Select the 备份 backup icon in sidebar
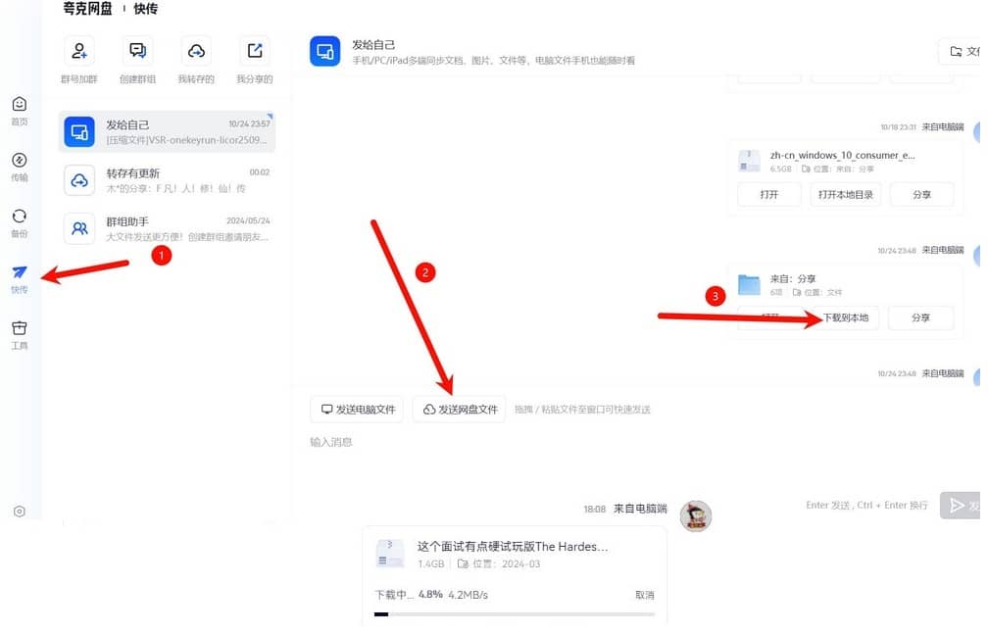The width and height of the screenshot is (988, 634). 20,218
